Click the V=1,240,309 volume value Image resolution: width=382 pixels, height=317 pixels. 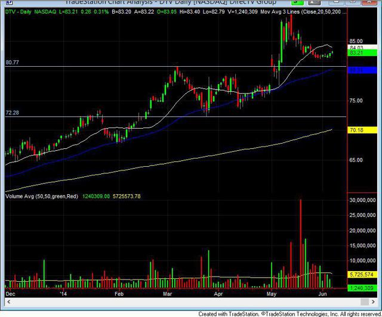click(x=242, y=12)
